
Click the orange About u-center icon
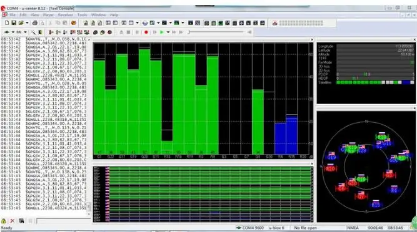[74, 23]
